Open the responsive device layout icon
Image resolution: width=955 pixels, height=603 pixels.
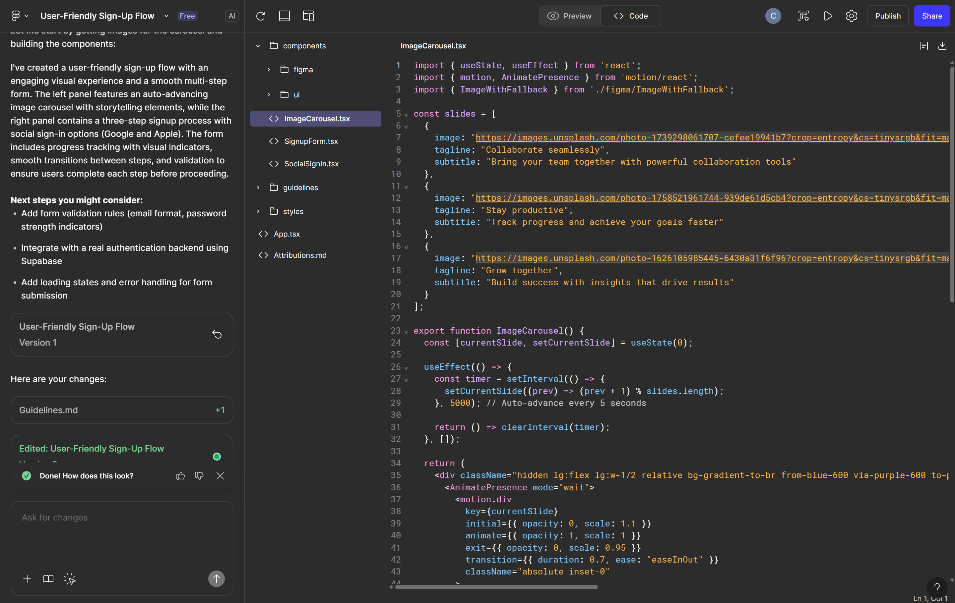coord(308,16)
